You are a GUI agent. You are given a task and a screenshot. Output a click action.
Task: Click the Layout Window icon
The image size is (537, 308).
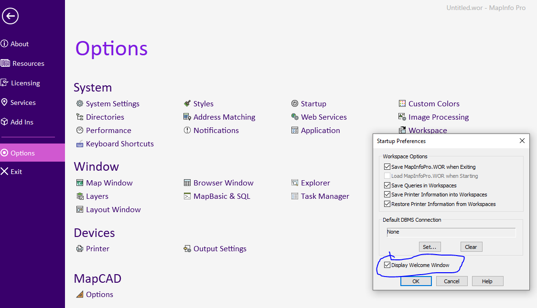(x=80, y=210)
